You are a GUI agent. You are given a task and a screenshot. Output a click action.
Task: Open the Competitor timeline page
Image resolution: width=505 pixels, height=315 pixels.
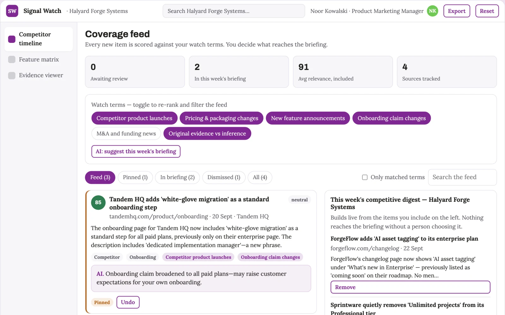39,39
